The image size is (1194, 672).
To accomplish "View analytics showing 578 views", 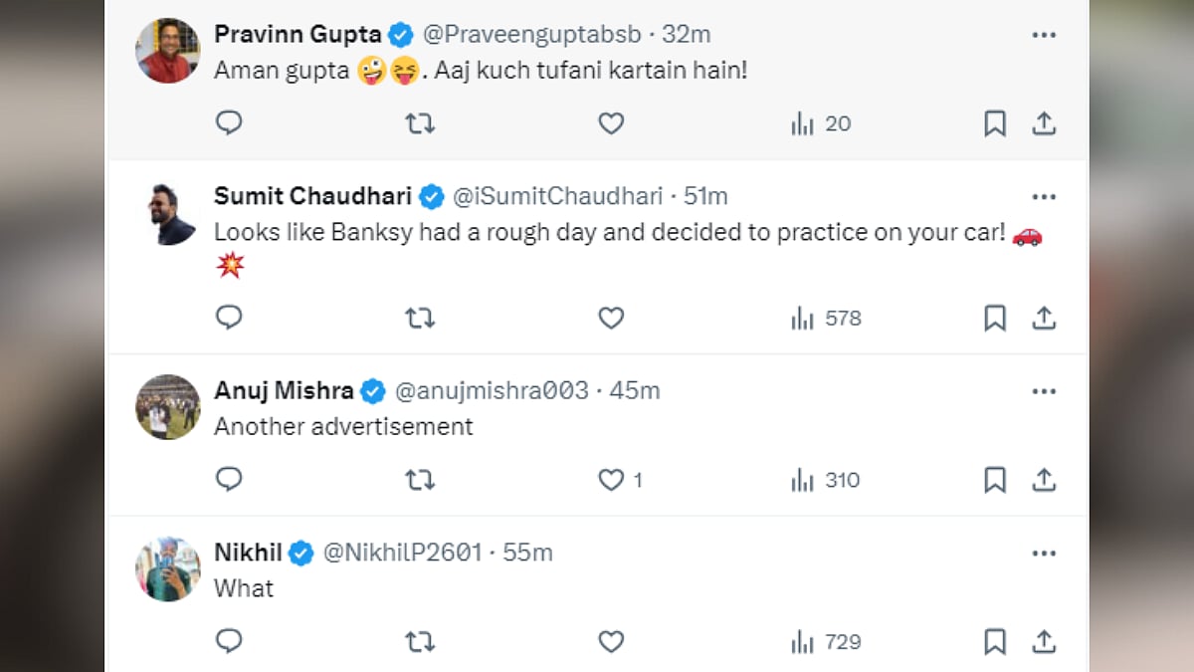I will click(826, 318).
